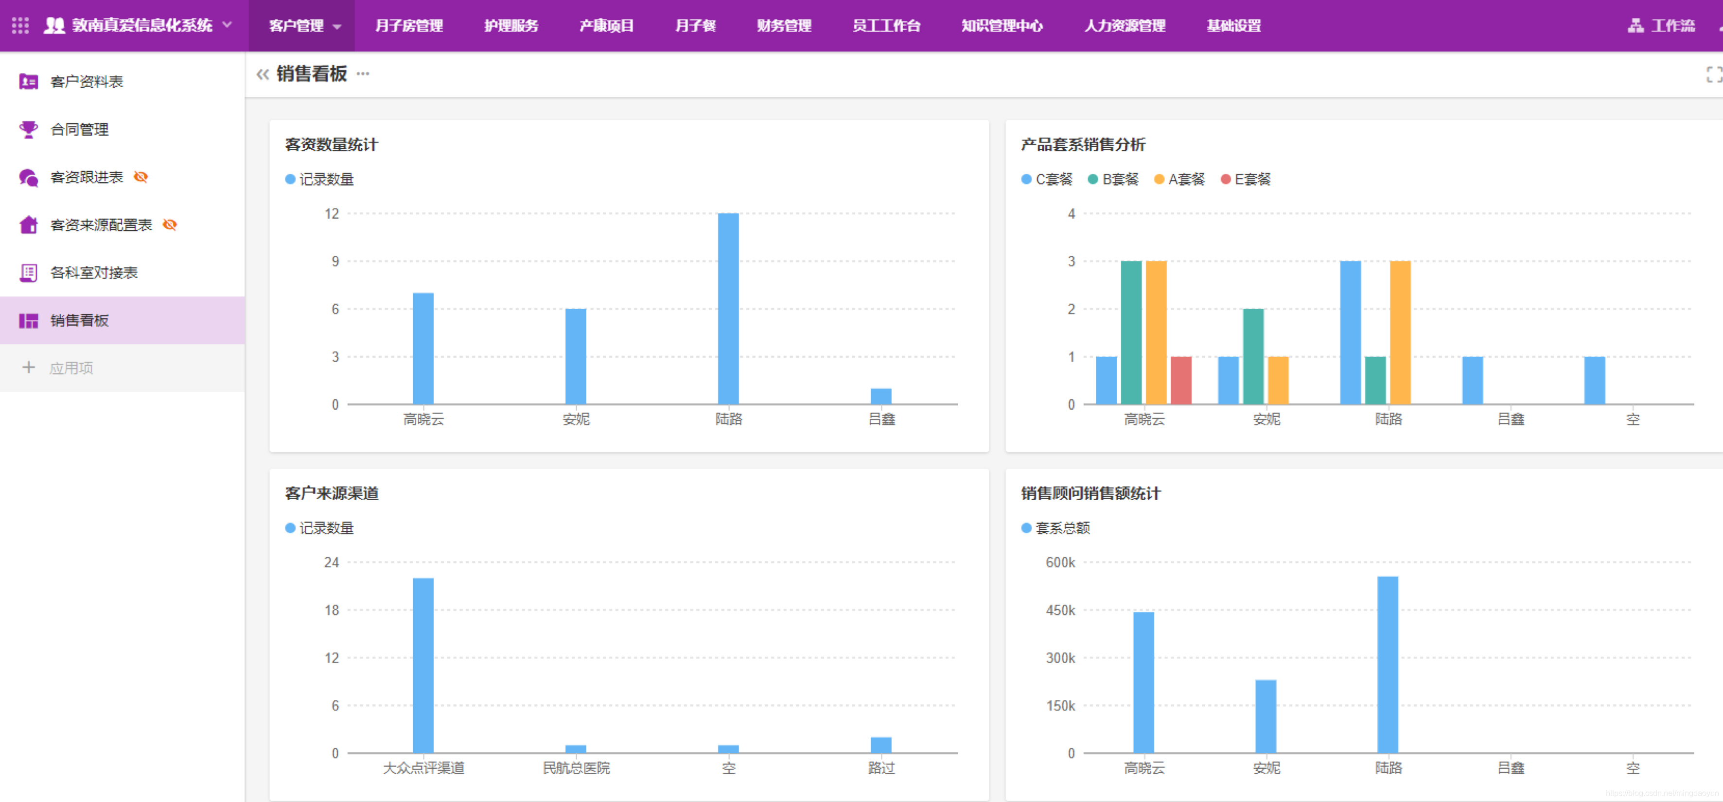Screen dimensions: 1723x802
Task: Click the green B套餐 bar for 安妮
Action: tap(1253, 356)
